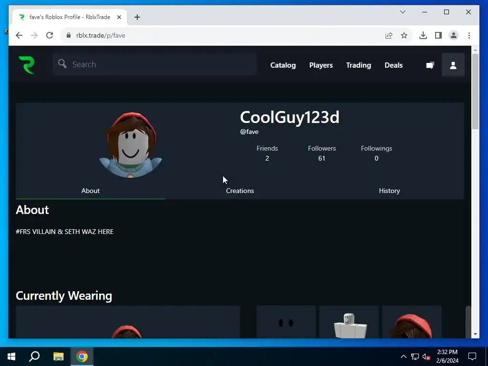Open the Deals menu
The image size is (488, 366).
[393, 65]
